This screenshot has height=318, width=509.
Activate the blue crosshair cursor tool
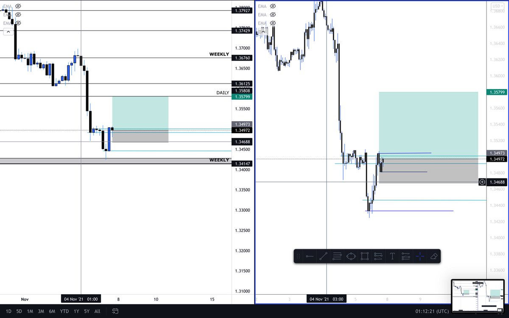tap(420, 256)
